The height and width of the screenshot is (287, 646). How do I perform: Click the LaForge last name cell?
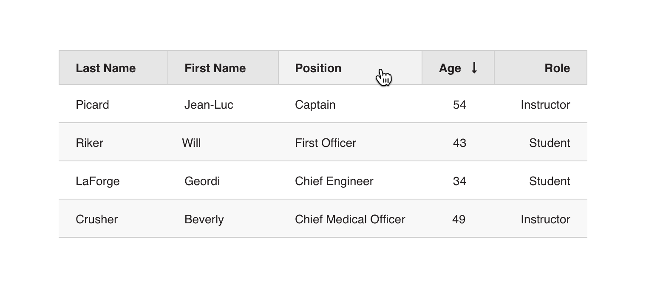point(98,181)
